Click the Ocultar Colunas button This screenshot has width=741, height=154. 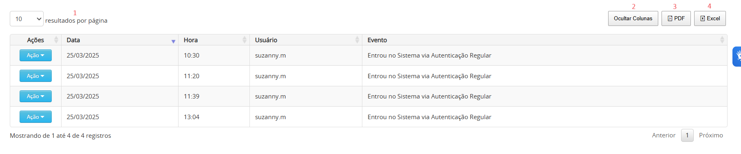coord(633,19)
